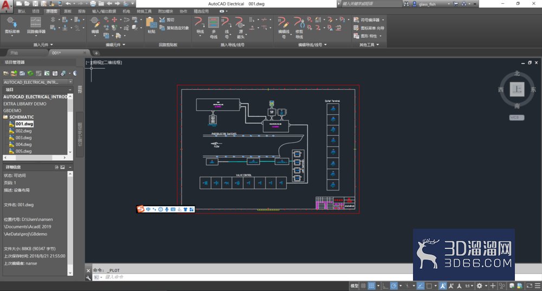The height and width of the screenshot is (291, 542).
Task: Open 图形特性 drawing properties
Action: coord(367,36)
